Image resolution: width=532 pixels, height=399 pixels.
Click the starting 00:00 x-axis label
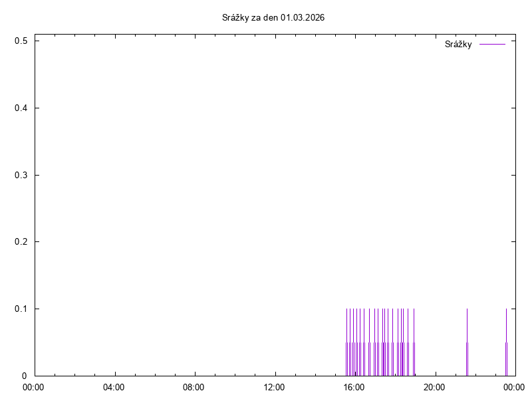(35, 387)
